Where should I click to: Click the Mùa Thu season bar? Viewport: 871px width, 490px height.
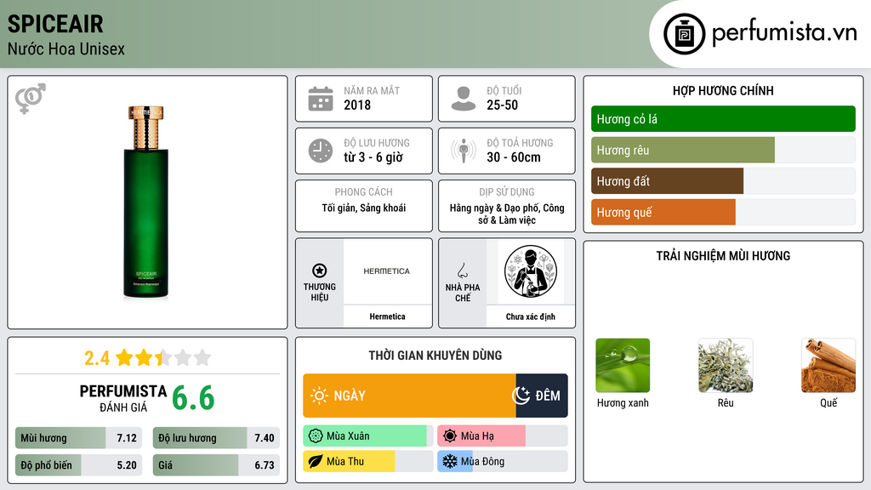[367, 461]
